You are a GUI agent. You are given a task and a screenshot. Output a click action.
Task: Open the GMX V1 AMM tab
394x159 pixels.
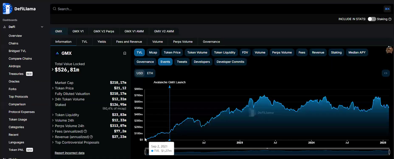coord(134,31)
